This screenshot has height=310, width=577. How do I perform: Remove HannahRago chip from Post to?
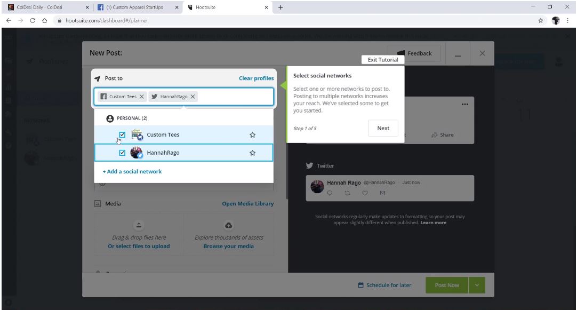[193, 97]
